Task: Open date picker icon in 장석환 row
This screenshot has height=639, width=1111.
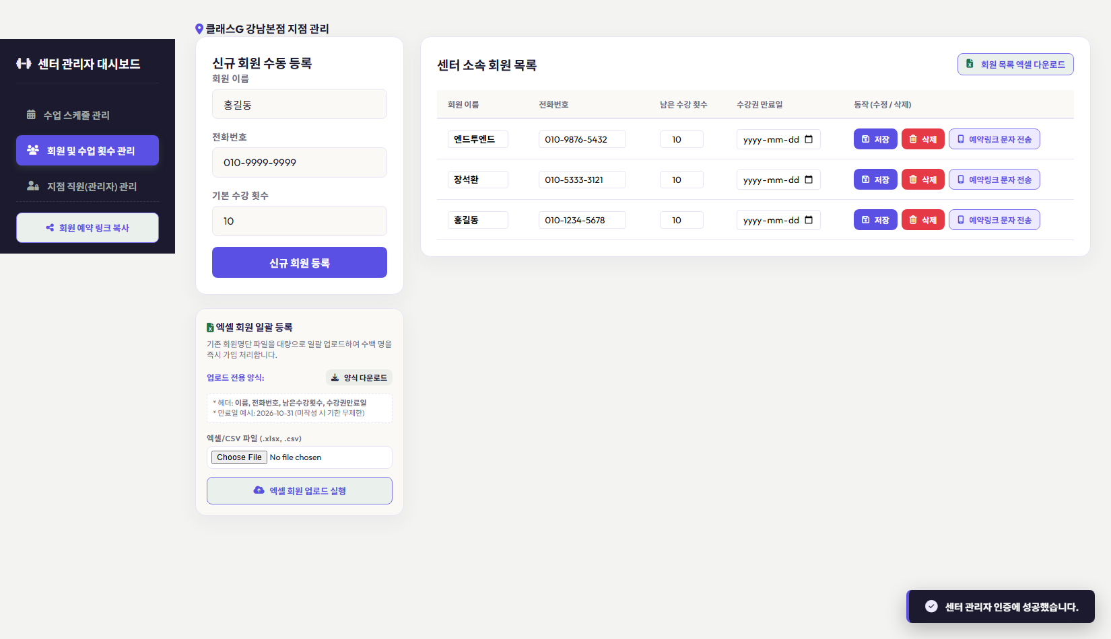Action: click(x=809, y=180)
